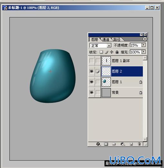The width and height of the screenshot is (164, 168).
Task: Toggle link box on 背景 row
Action: click(98, 92)
